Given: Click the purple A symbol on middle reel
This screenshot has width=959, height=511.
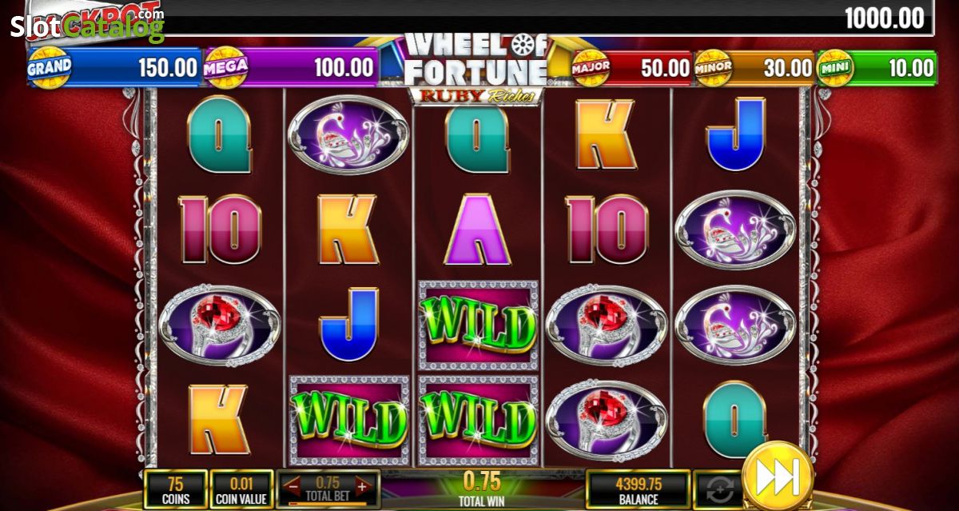Looking at the screenshot, I should click(x=478, y=230).
